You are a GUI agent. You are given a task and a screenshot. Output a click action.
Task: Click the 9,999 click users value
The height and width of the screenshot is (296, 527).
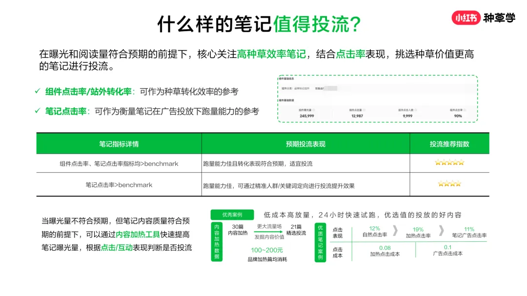(x=407, y=116)
